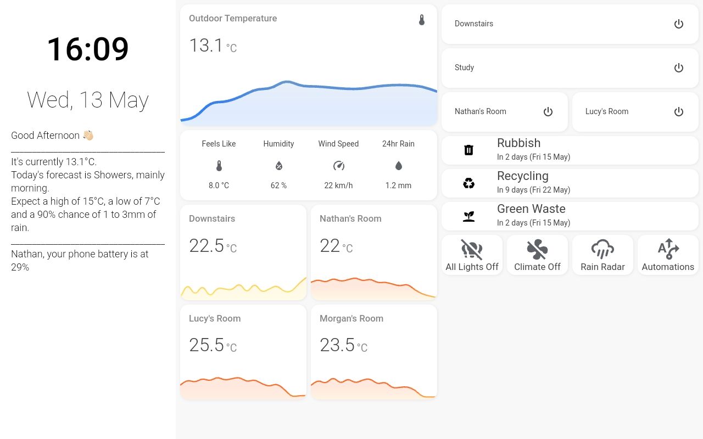Image resolution: width=703 pixels, height=439 pixels.
Task: Open the Rain Radar view
Action: (602, 255)
